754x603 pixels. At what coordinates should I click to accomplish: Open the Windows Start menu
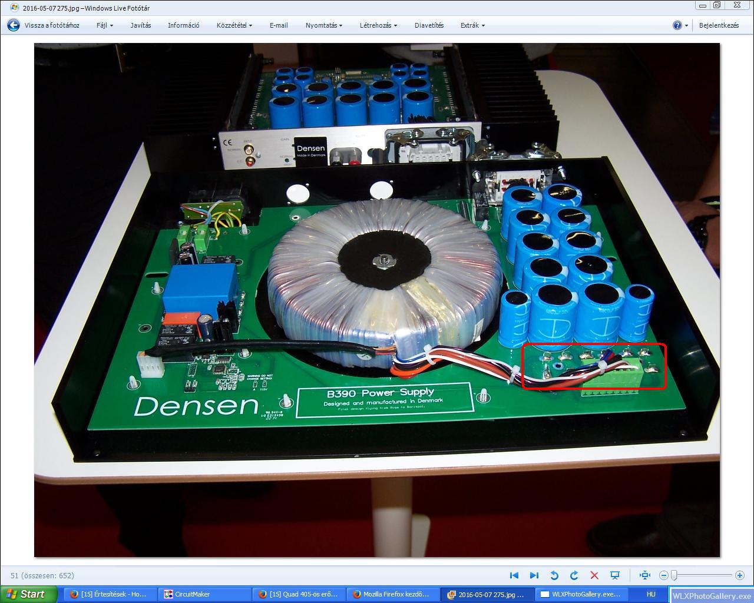pos(28,594)
